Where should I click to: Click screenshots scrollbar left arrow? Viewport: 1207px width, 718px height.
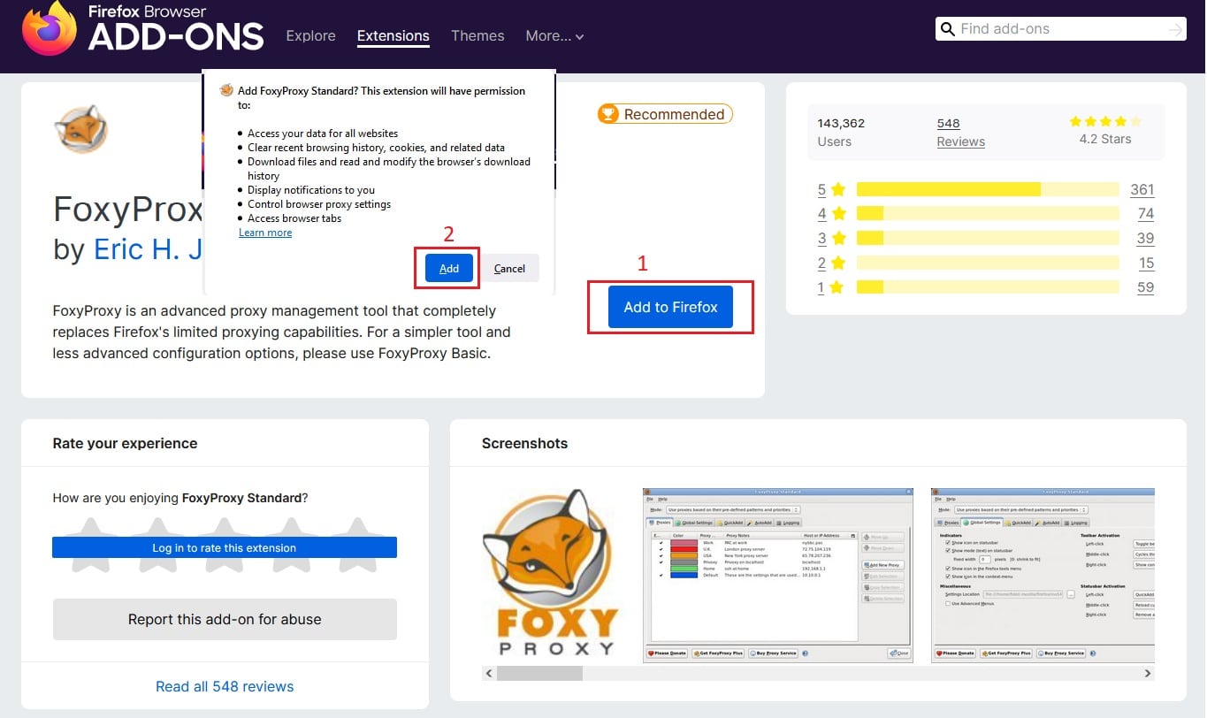[x=489, y=674]
